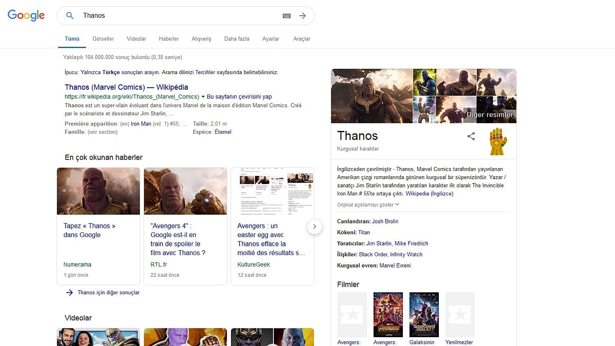
Task: Open the small gold-armored Thanos top thumbnail
Action: pos(424,82)
